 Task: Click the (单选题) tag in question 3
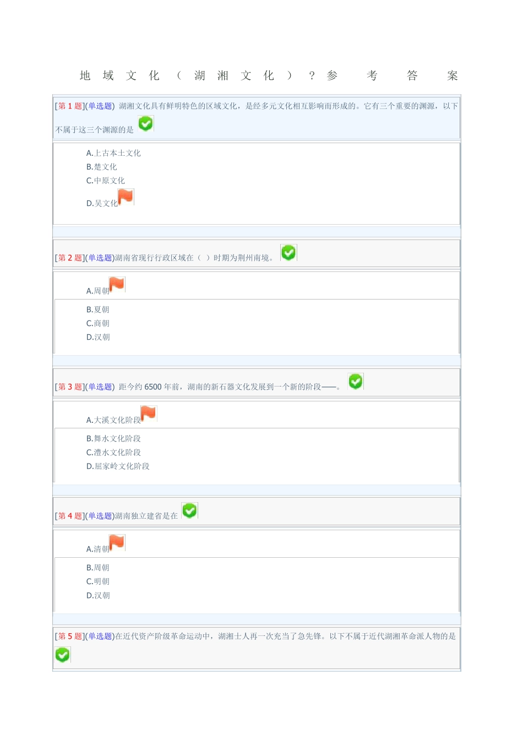point(100,387)
